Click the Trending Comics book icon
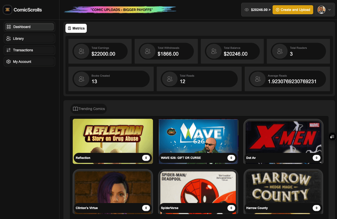Image resolution: width=337 pixels, height=219 pixels. [75, 109]
